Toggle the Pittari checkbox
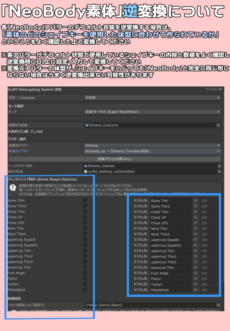The image size is (230, 331). point(85,279)
